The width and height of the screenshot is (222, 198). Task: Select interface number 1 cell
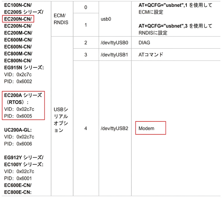[x=86, y=25]
